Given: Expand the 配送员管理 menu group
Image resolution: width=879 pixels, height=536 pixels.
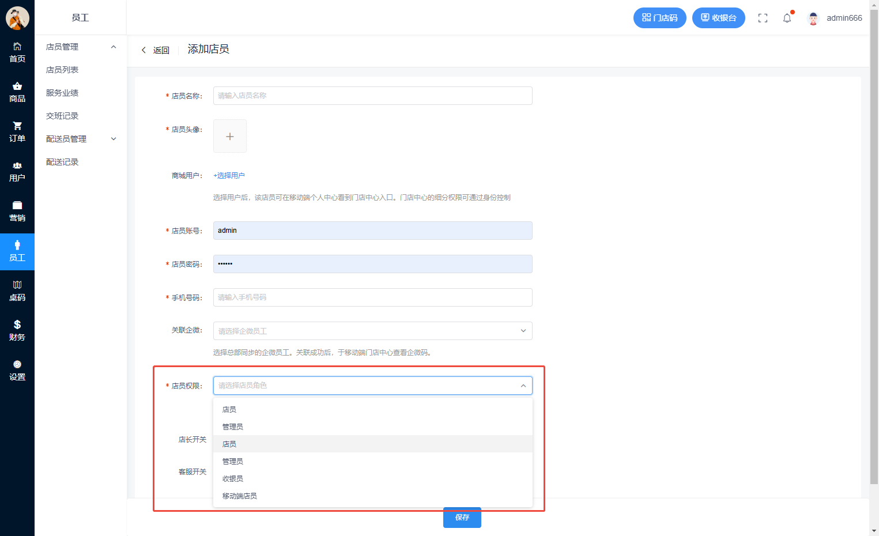Looking at the screenshot, I should pos(114,139).
